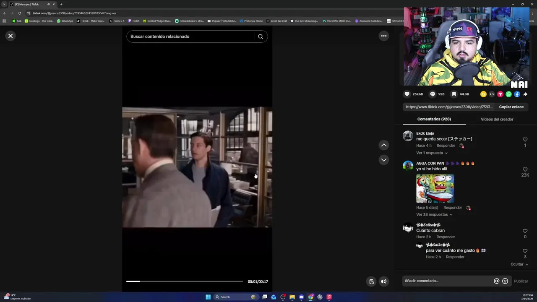Image resolution: width=537 pixels, height=302 pixels.
Task: Switch to Videos del creador tab
Action: 497,119
